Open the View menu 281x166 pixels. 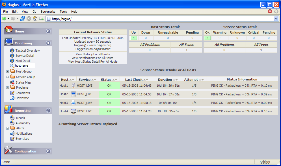click(x=25, y=12)
